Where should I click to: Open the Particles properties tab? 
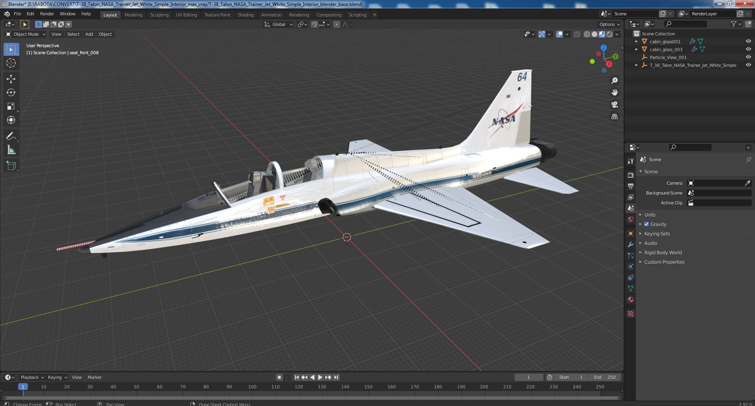631,255
